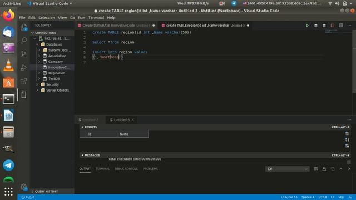Image resolution: width=356 pixels, height=200 pixels.
Task: Expand the Orgination database
Action: click(x=39, y=73)
